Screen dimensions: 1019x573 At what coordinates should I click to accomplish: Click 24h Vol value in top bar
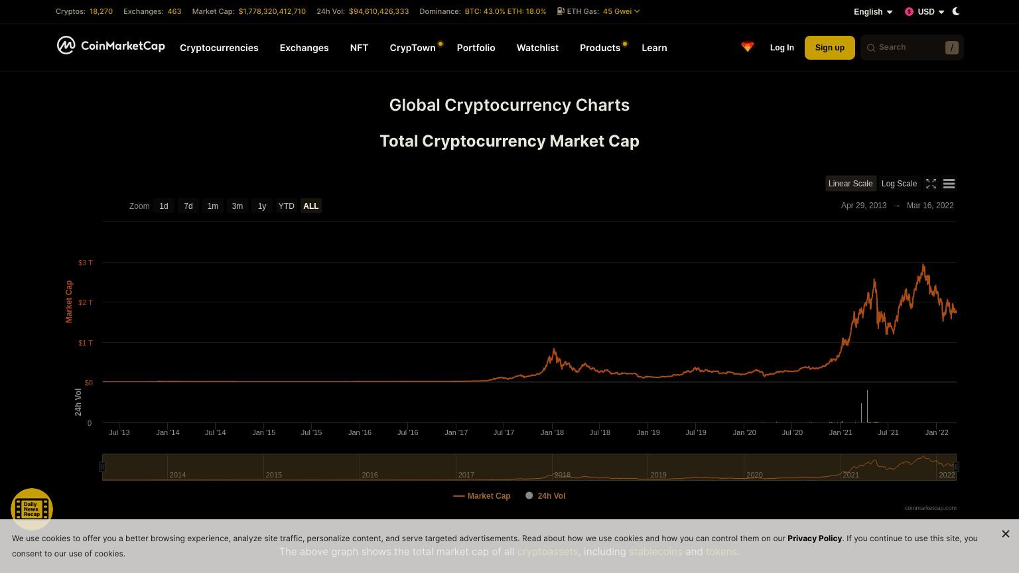point(379,11)
